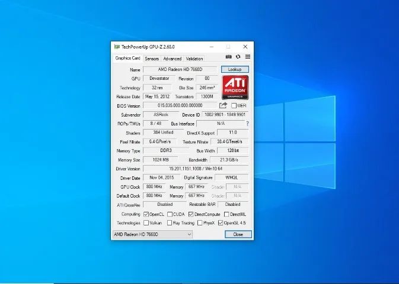Click the Revision value 00
Image resolution: width=399 pixels, height=284 pixels.
207,79
